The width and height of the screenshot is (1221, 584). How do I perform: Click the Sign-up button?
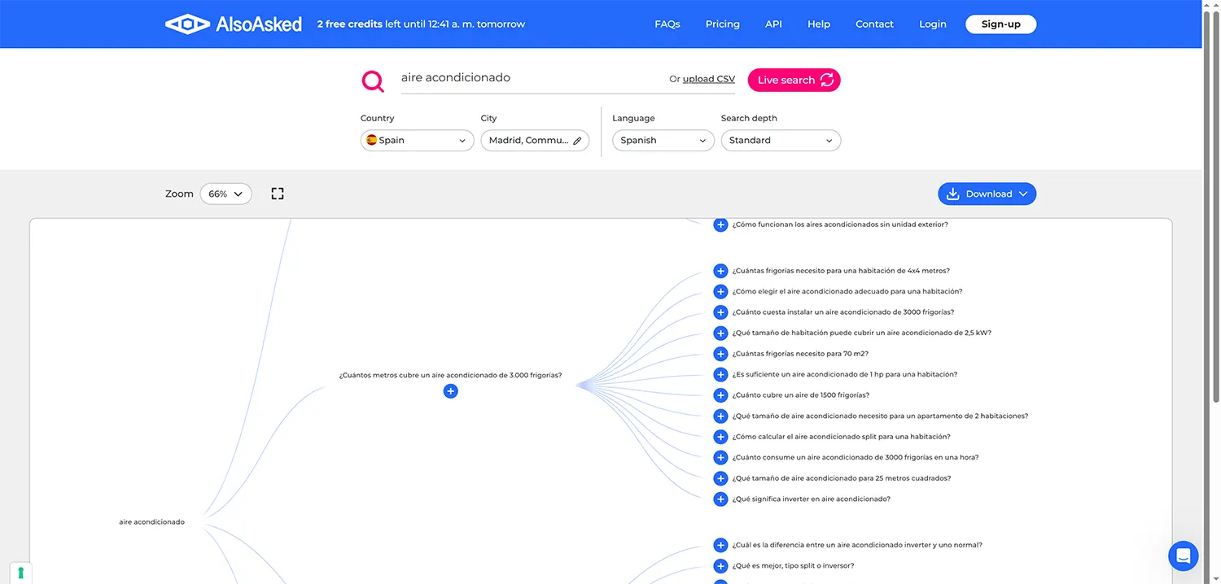tap(1000, 24)
